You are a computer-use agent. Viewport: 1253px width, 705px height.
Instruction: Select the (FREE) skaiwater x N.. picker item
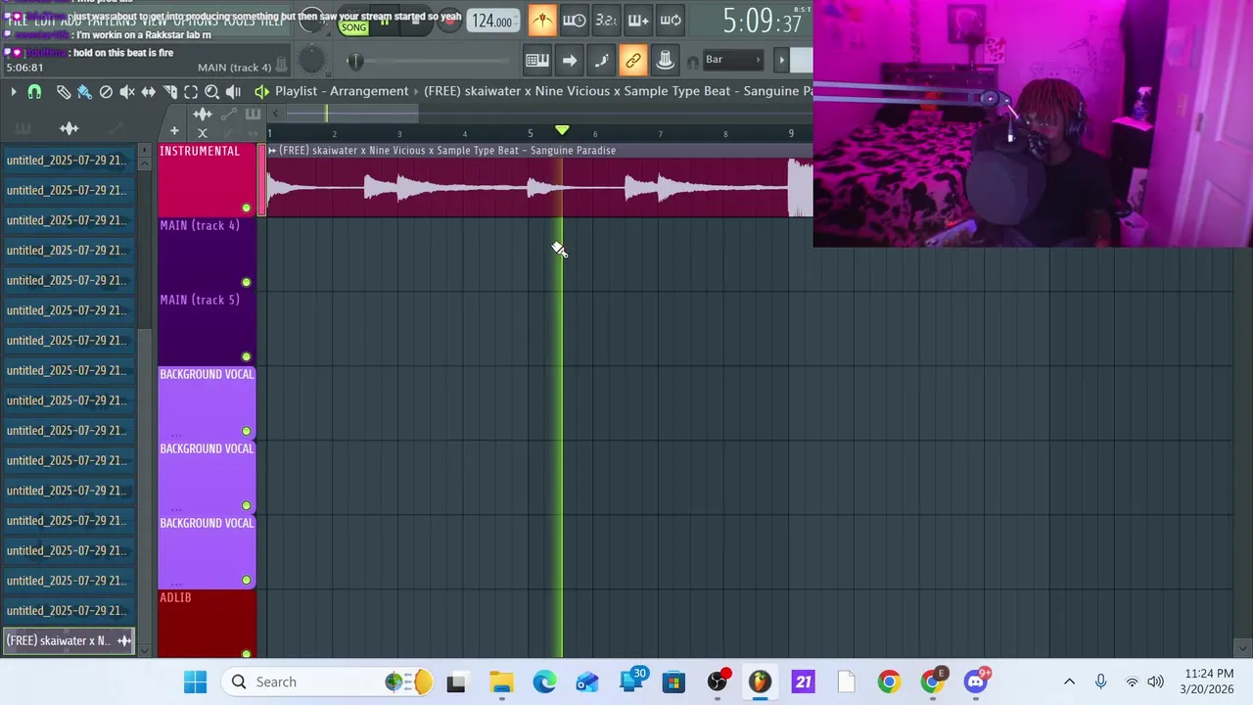pyautogui.click(x=69, y=640)
